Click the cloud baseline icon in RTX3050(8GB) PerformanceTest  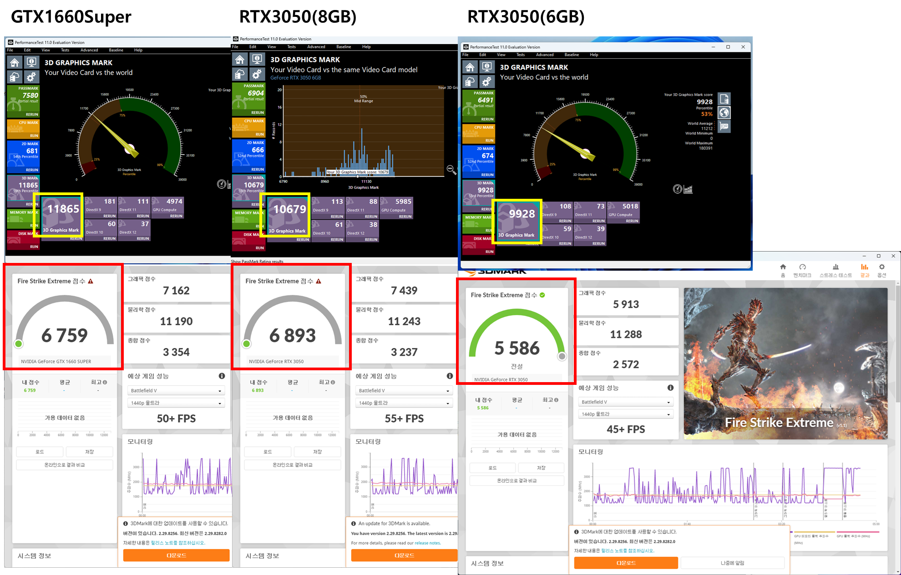[x=240, y=74]
